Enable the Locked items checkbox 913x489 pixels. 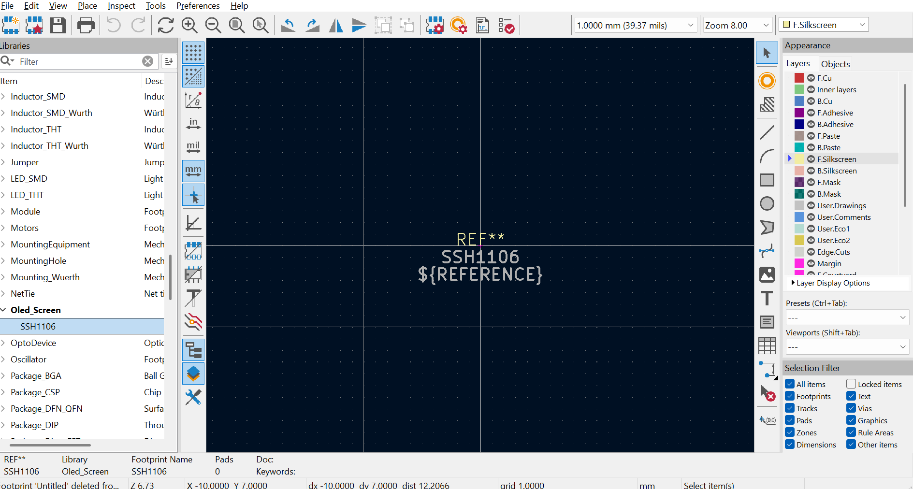pos(851,384)
